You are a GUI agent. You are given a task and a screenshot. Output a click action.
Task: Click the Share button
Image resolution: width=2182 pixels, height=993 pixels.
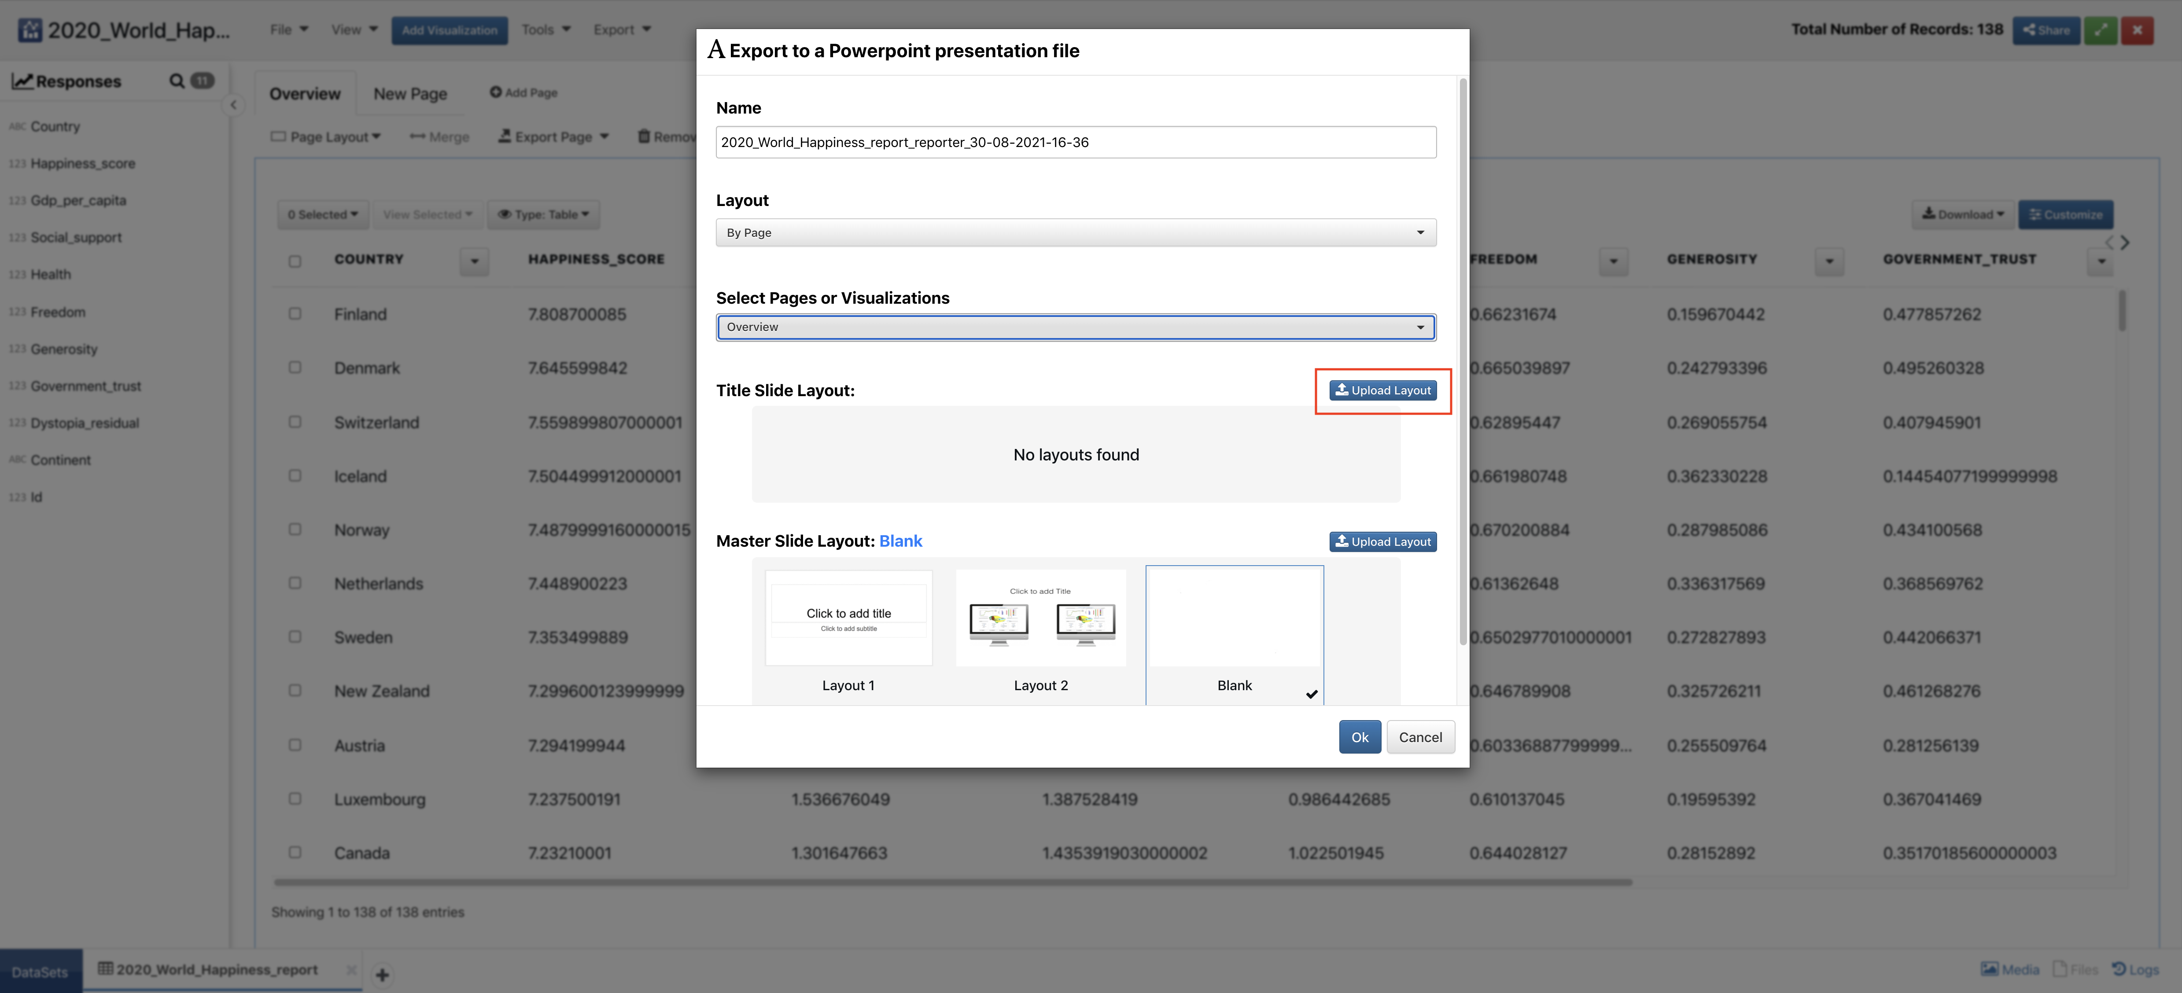2046,30
